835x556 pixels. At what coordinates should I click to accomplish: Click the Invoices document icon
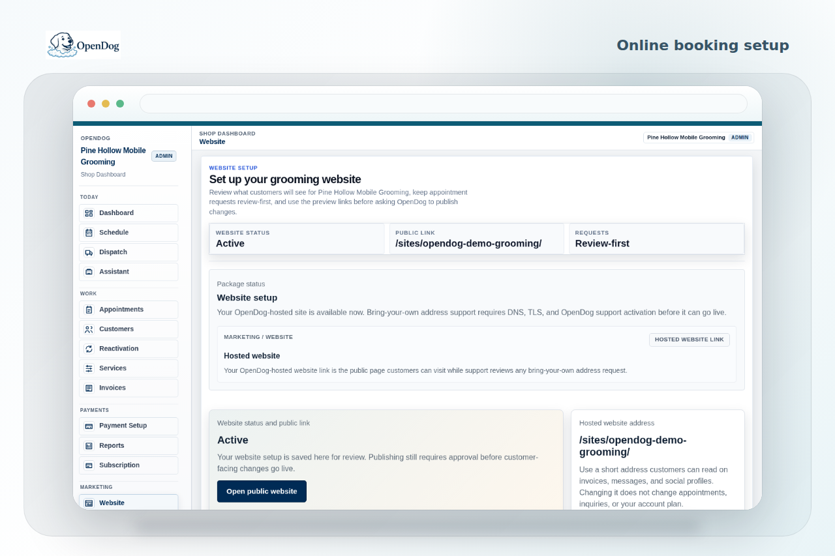(x=89, y=388)
